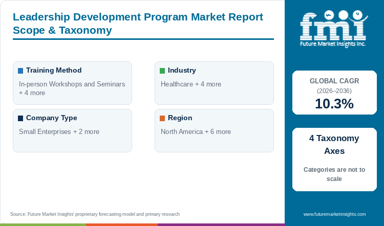This screenshot has width=384, height=226.
Task: Click 'In-person Workshops and Seminars + 4 more' text
Action: point(72,88)
